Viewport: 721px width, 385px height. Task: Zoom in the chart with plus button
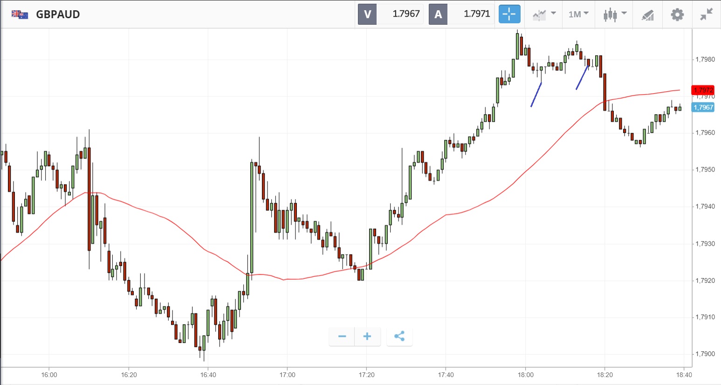coord(367,337)
